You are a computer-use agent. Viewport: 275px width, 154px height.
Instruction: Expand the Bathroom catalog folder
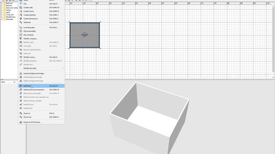(2, 3)
